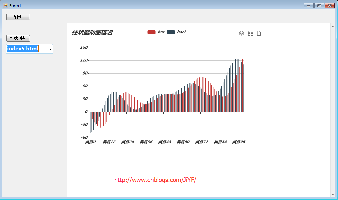Switch chart to tiled view icon
Viewport: 338px width, 200px height.
point(250,33)
